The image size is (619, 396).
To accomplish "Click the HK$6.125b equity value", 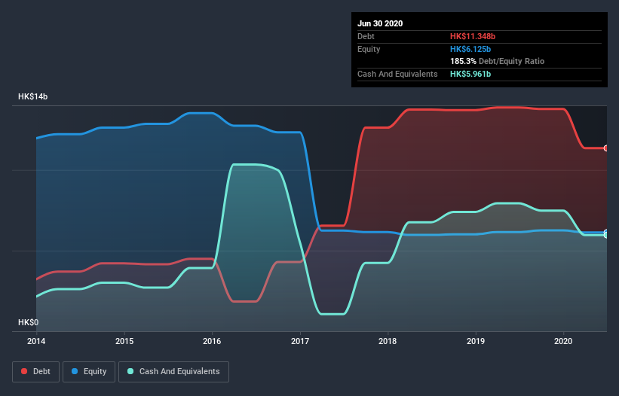I will click(x=470, y=49).
